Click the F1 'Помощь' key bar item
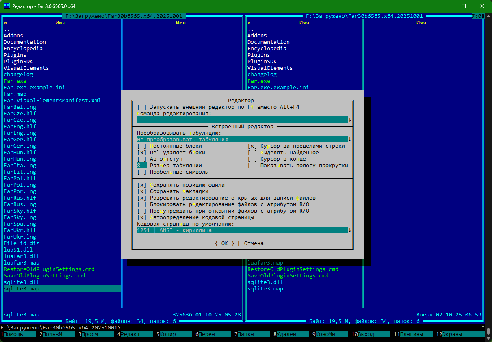Image resolution: width=492 pixels, height=342 pixels. [x=19, y=334]
